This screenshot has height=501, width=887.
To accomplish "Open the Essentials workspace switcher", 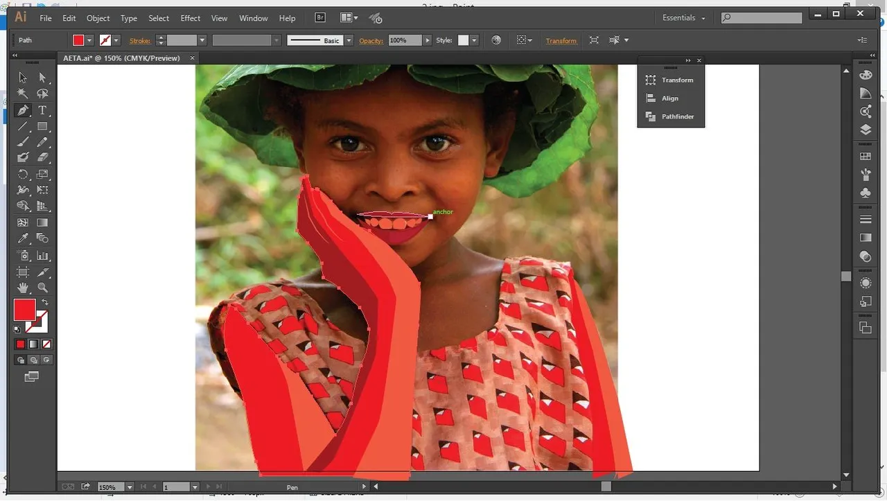I will (684, 18).
